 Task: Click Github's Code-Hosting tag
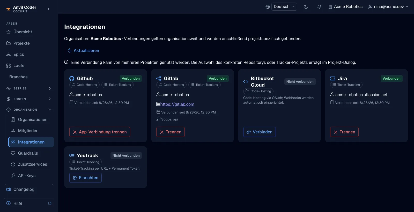click(84, 85)
